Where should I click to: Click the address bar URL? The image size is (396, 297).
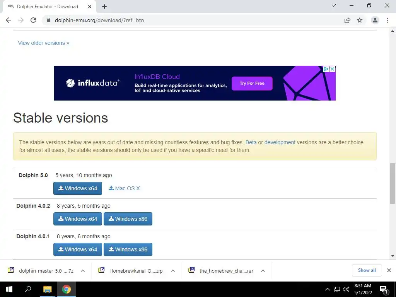pos(99,20)
